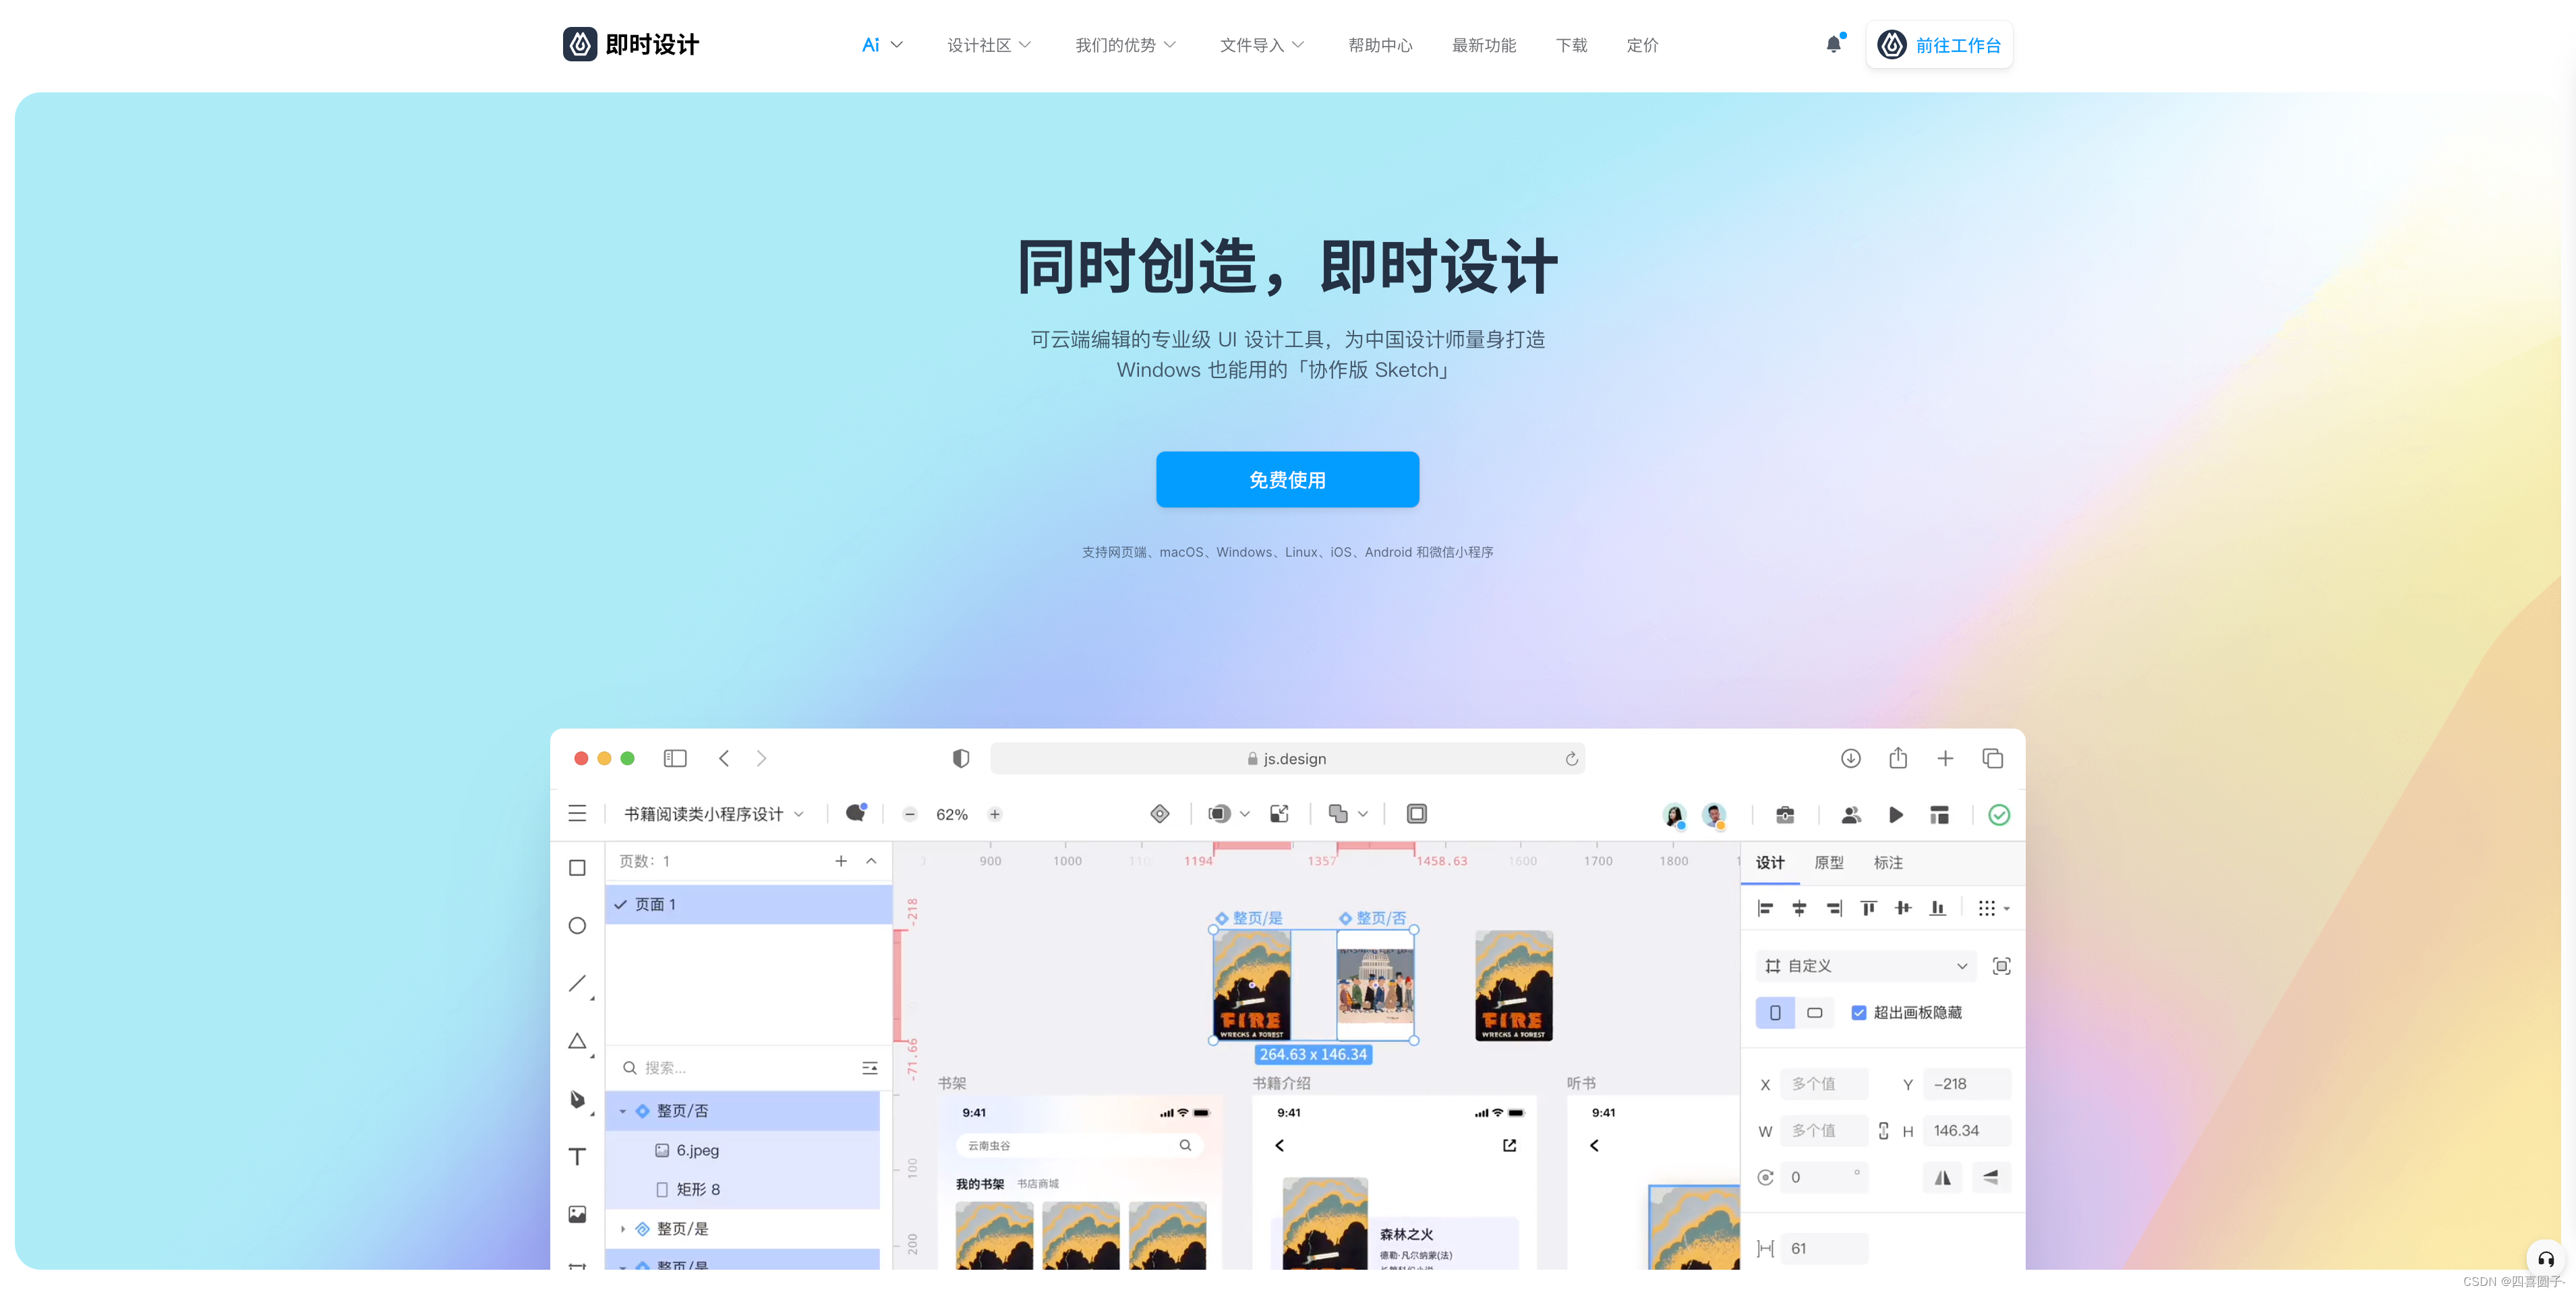
Task: Click the present/play button in toolbar
Action: [x=1894, y=813]
